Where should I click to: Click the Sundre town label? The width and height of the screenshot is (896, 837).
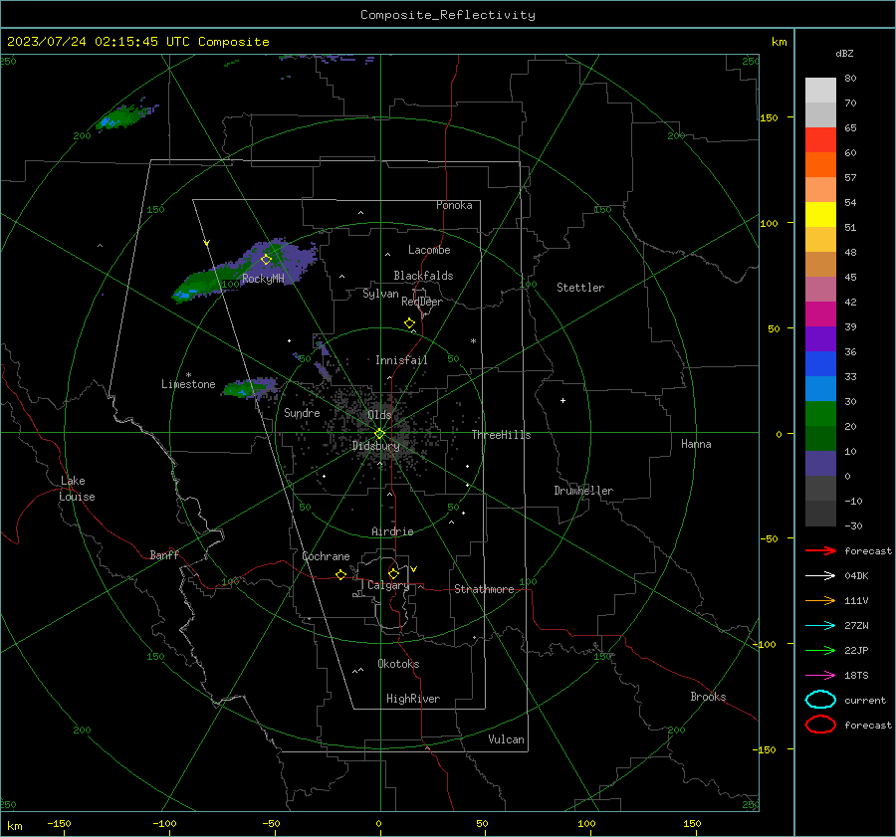(x=302, y=412)
